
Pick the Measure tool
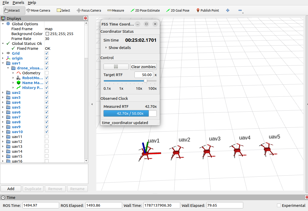click(115, 10)
